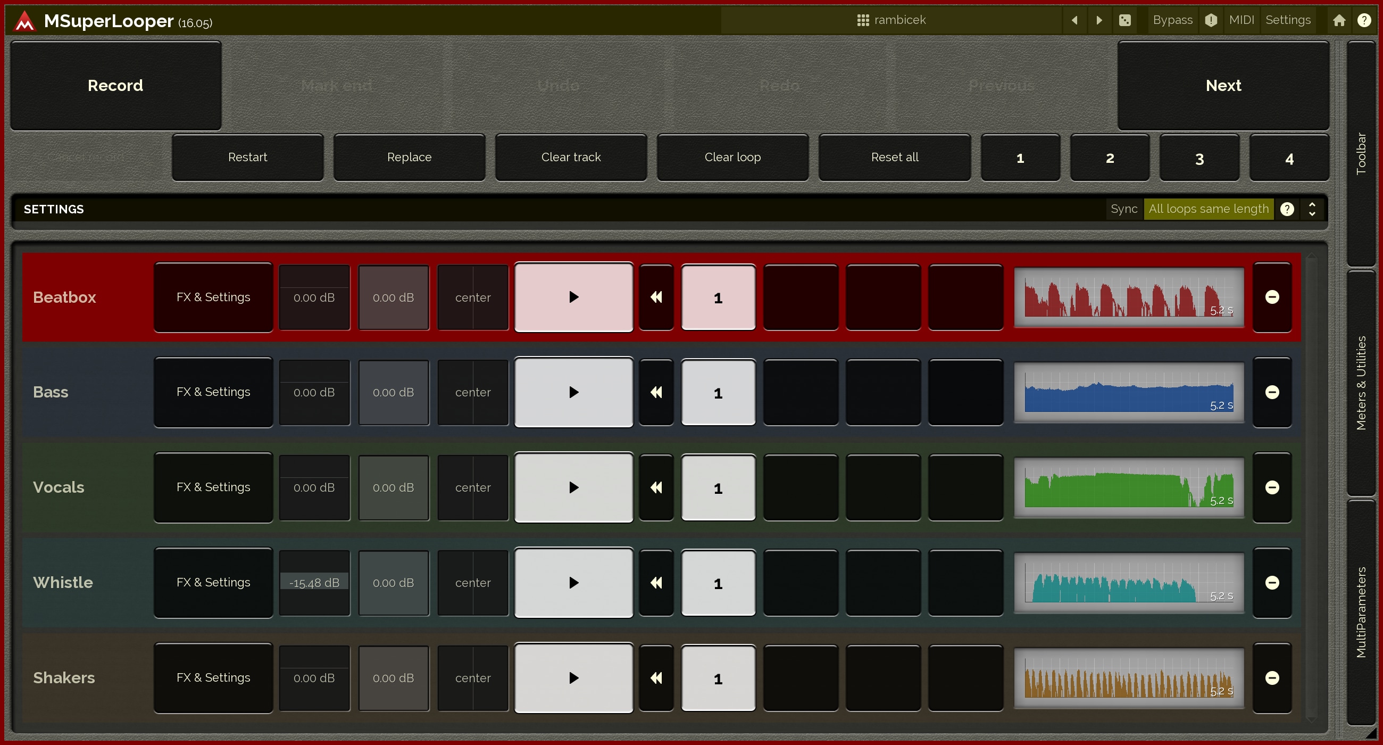Open Shakers FX & Settings

213,678
